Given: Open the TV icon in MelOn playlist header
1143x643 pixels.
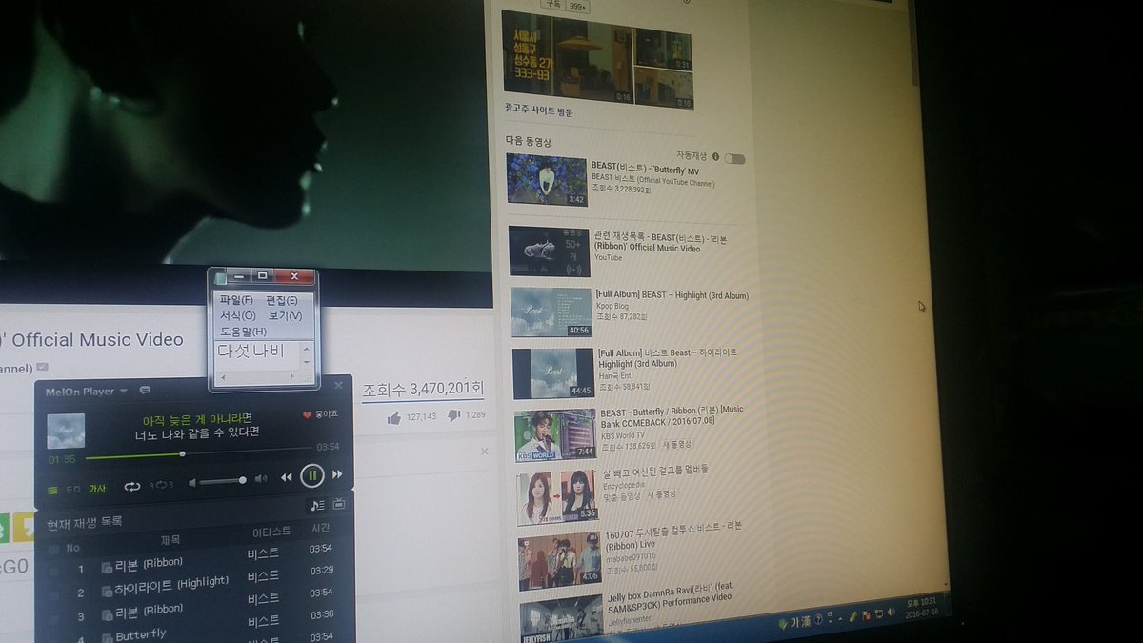Looking at the screenshot, I should pyautogui.click(x=338, y=504).
